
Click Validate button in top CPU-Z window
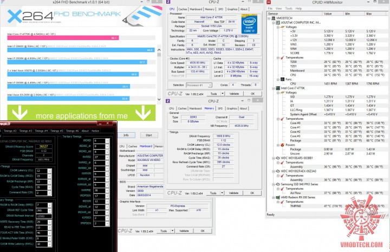234,94
